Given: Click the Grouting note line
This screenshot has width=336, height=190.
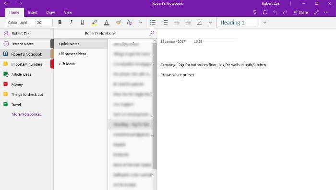Looking at the screenshot, I should [x=213, y=65].
